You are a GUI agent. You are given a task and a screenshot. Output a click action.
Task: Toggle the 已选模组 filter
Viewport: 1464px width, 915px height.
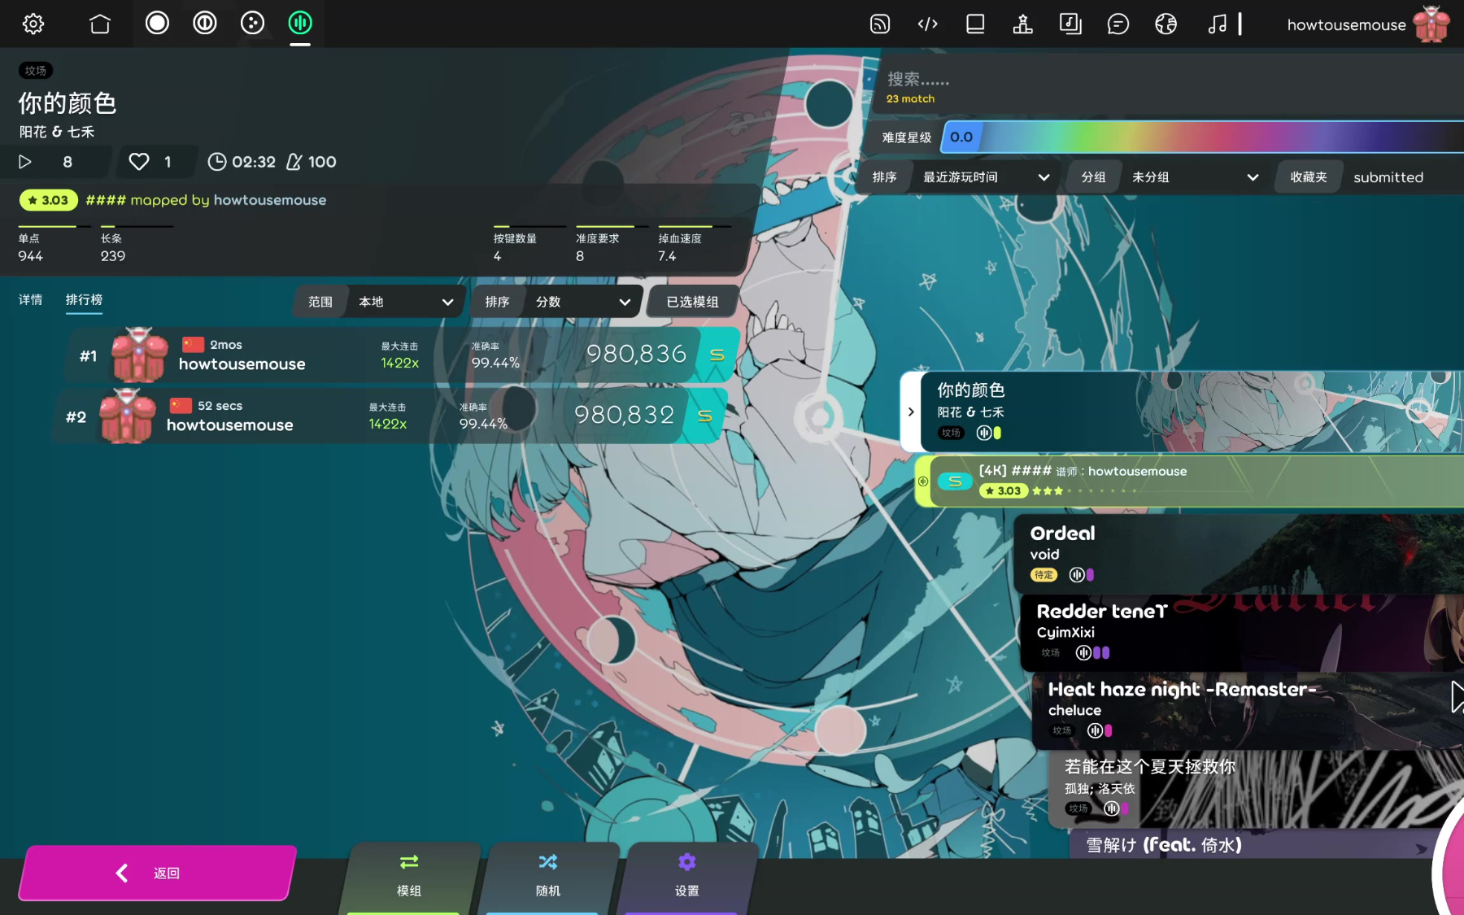693,302
